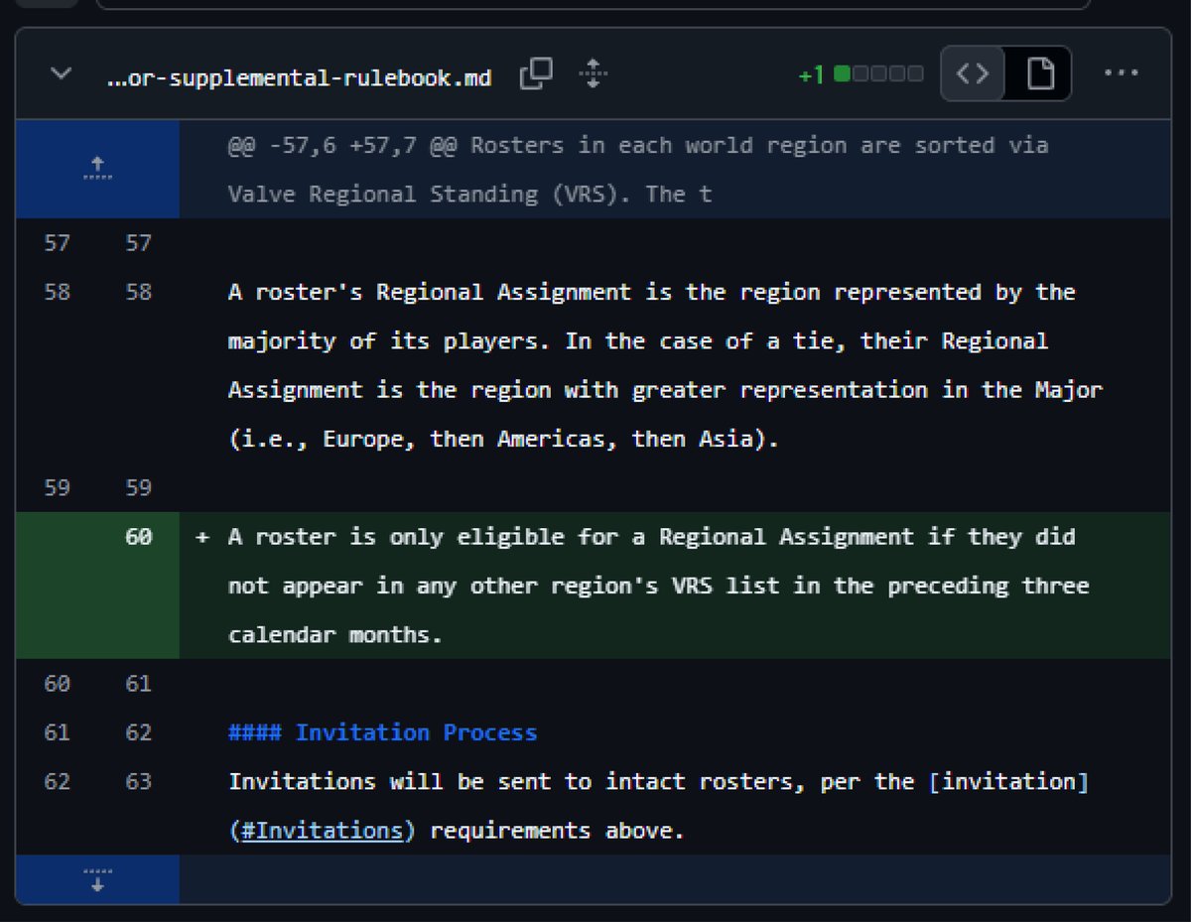1191x922 pixels.
Task: Click the '#### Invitation Process' heading line
Action: 382,732
